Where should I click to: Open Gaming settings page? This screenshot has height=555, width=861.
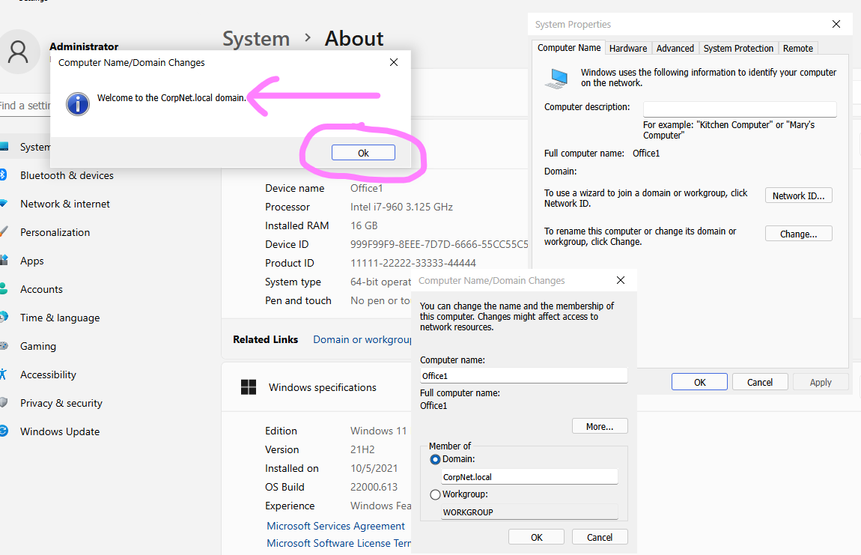pyautogui.click(x=38, y=346)
